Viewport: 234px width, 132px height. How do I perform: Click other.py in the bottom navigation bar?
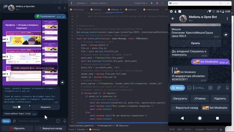pos(94,129)
